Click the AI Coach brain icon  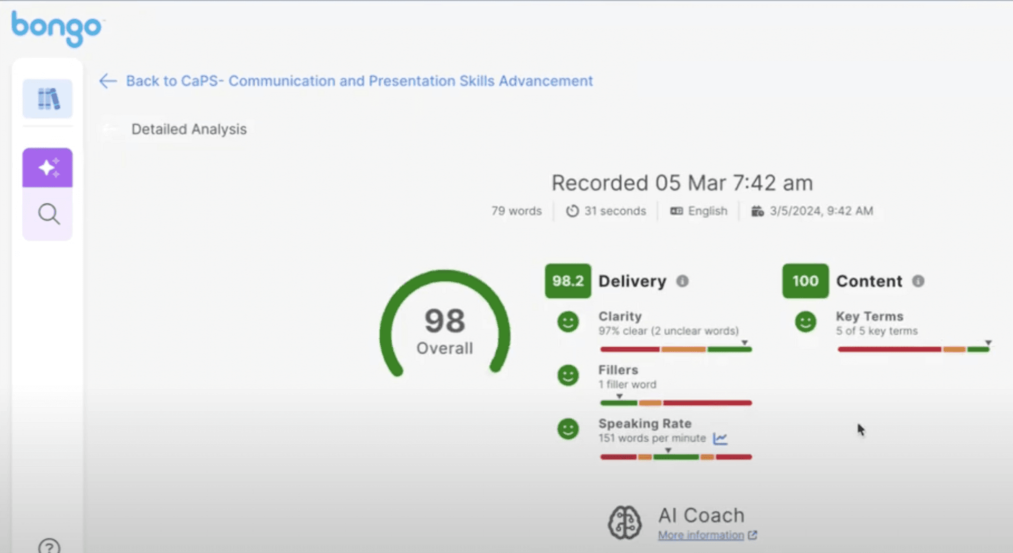625,522
